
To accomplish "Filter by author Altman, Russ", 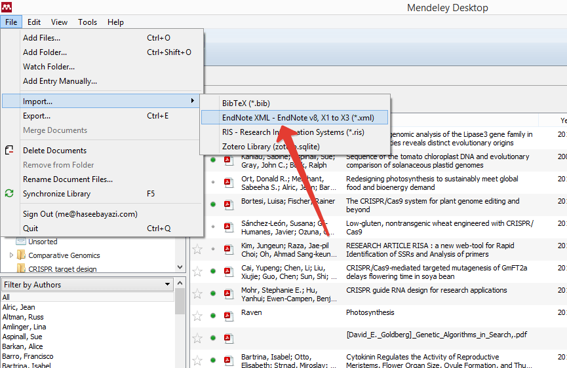I will click(x=23, y=317).
